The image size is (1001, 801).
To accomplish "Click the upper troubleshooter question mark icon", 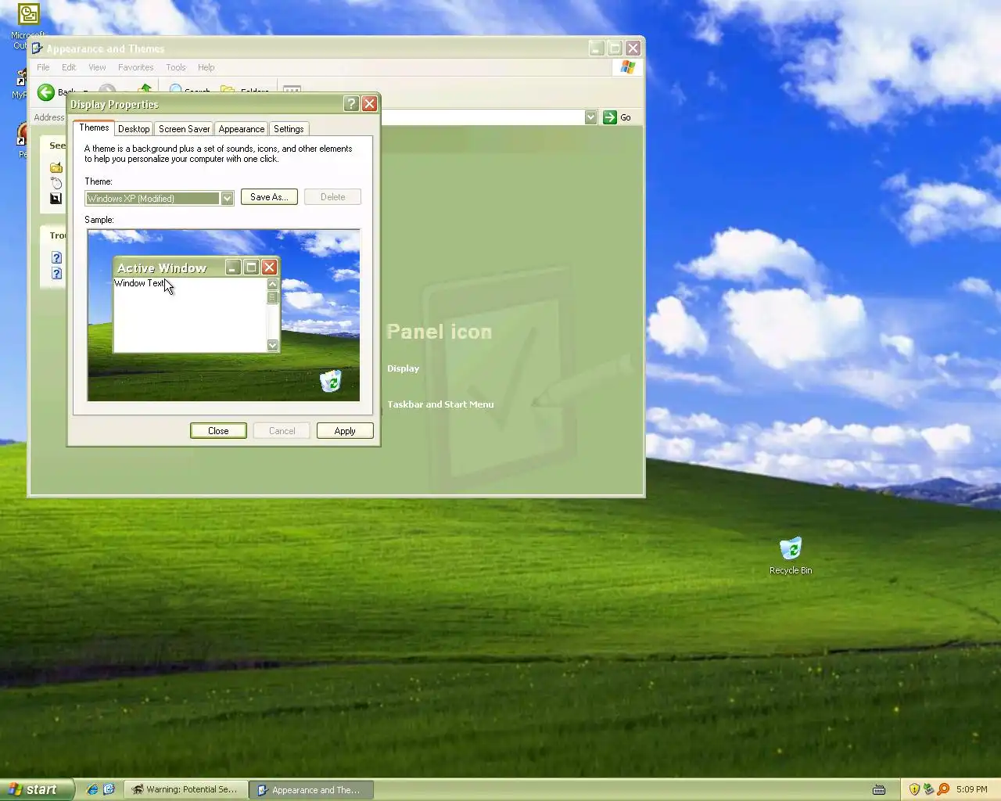I will tap(56, 257).
